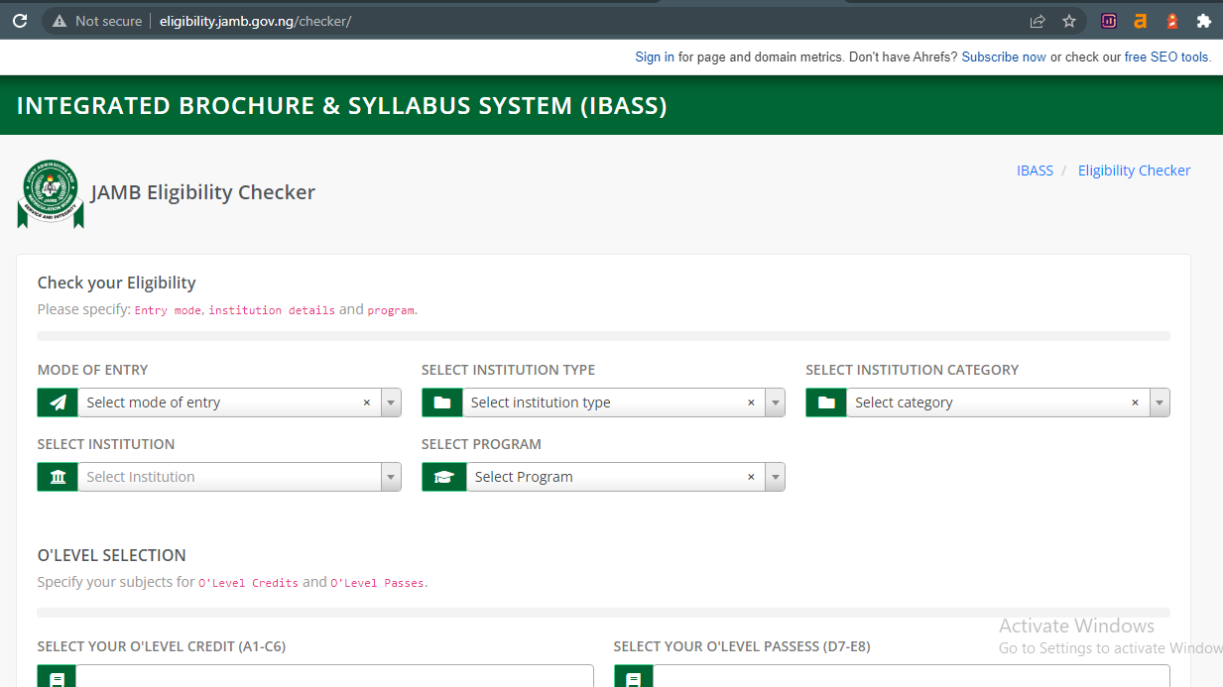The width and height of the screenshot is (1223, 687).
Task: Open the IBASS breadcrumb link
Action: coord(1035,171)
